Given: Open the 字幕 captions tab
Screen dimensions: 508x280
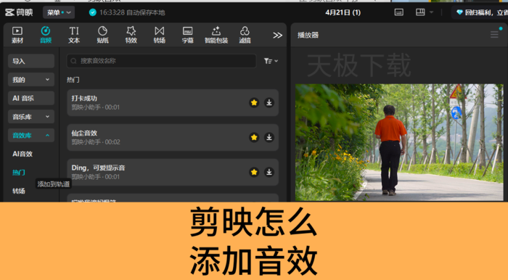Looking at the screenshot, I should click(187, 35).
